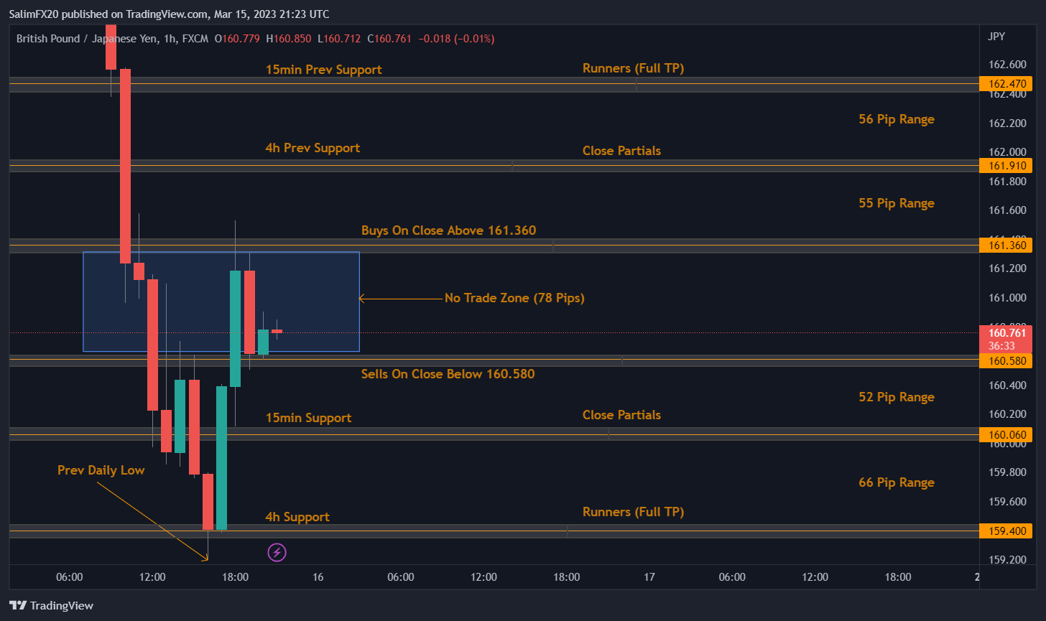
Task: Open the SalimFX20 published header text
Action: click(169, 14)
